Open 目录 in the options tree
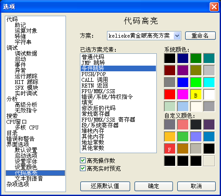The image size is (221, 196). [x=12, y=133]
